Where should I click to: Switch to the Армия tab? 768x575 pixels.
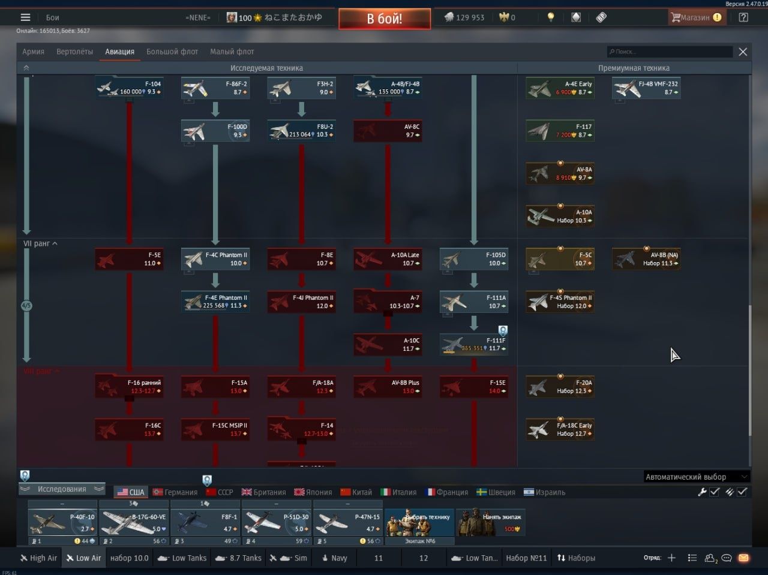click(x=34, y=52)
